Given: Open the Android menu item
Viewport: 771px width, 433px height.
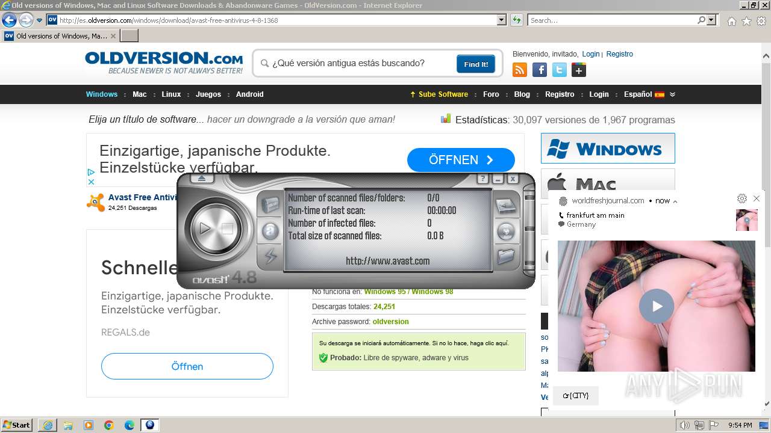Looking at the screenshot, I should pos(250,94).
